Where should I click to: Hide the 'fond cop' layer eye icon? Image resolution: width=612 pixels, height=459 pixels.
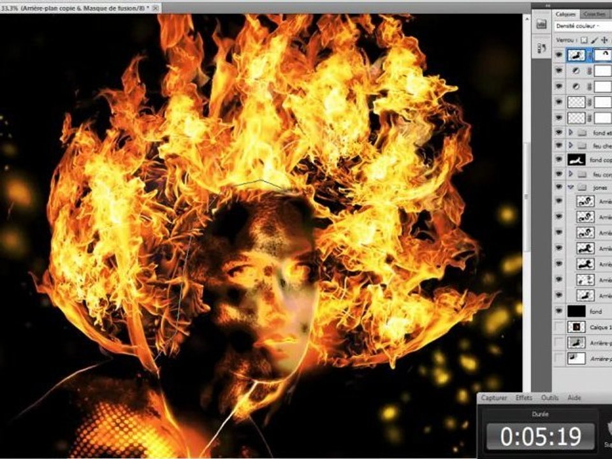click(559, 159)
